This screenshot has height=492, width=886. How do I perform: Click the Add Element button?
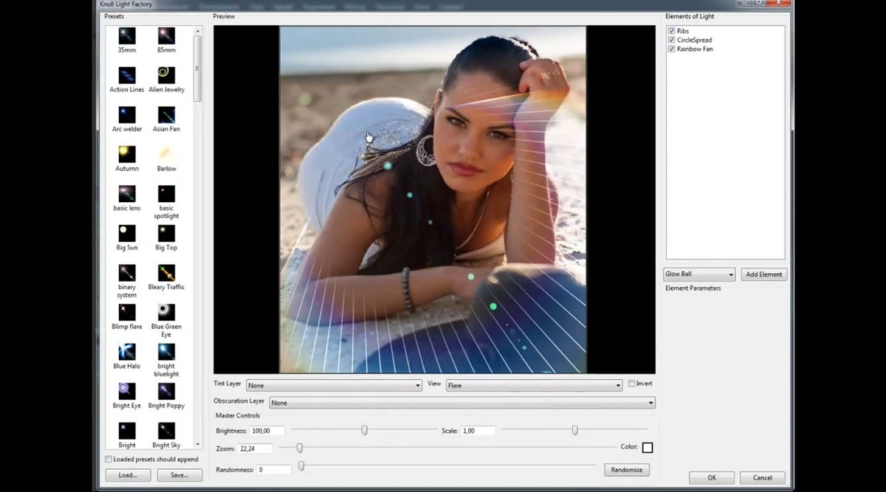coord(764,274)
